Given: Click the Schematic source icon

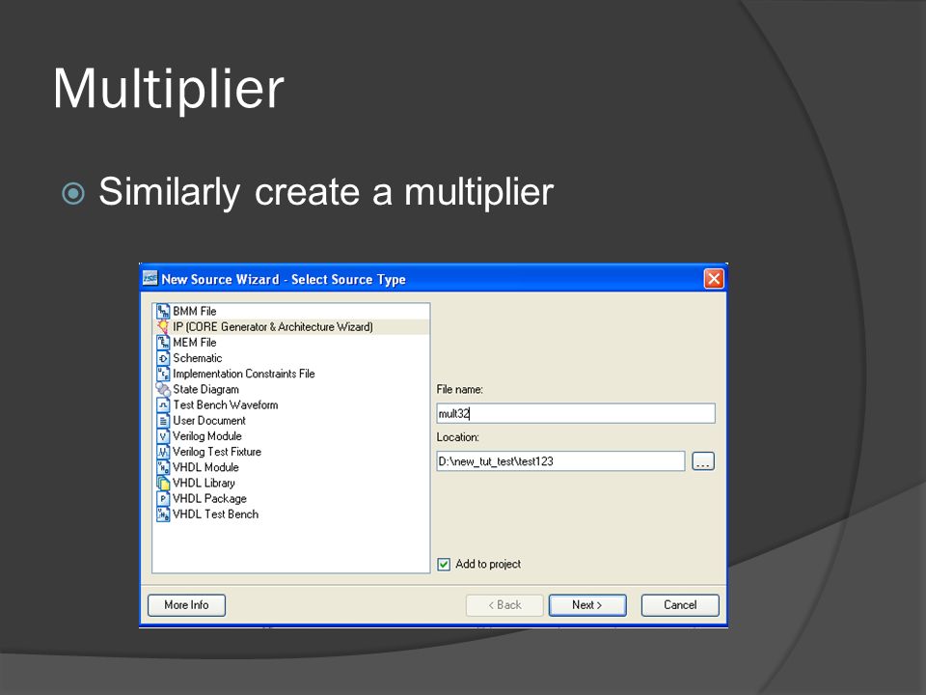Looking at the screenshot, I should coord(163,358).
